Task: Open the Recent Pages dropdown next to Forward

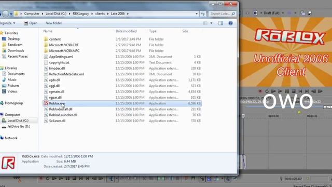Action: (11, 14)
